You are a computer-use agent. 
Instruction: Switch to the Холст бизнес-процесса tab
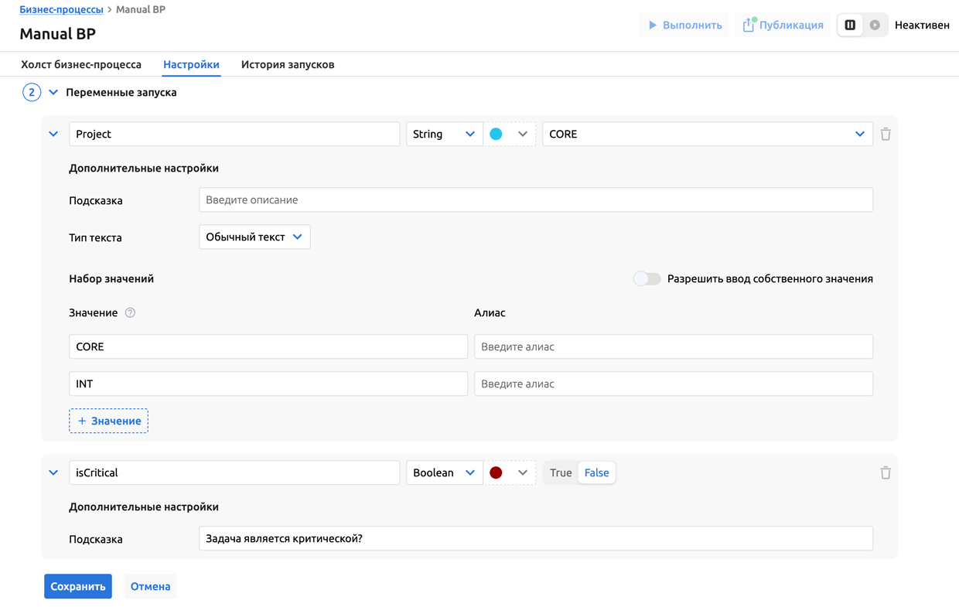[81, 65]
